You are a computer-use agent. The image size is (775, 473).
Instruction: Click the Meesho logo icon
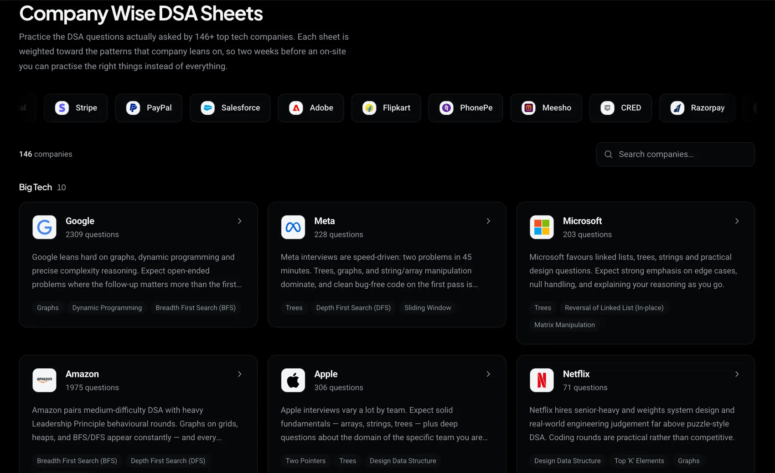[529, 108]
